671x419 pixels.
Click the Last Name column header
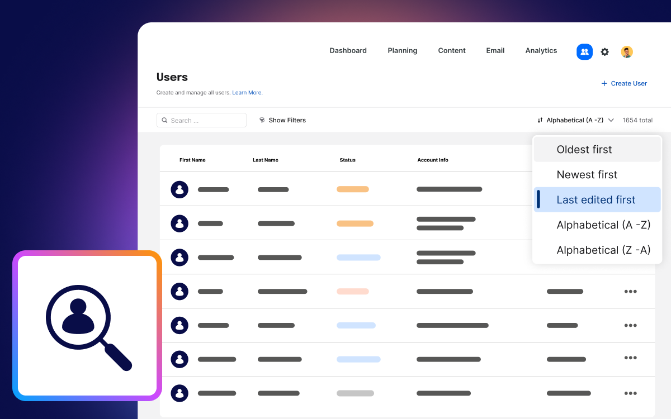pyautogui.click(x=266, y=160)
